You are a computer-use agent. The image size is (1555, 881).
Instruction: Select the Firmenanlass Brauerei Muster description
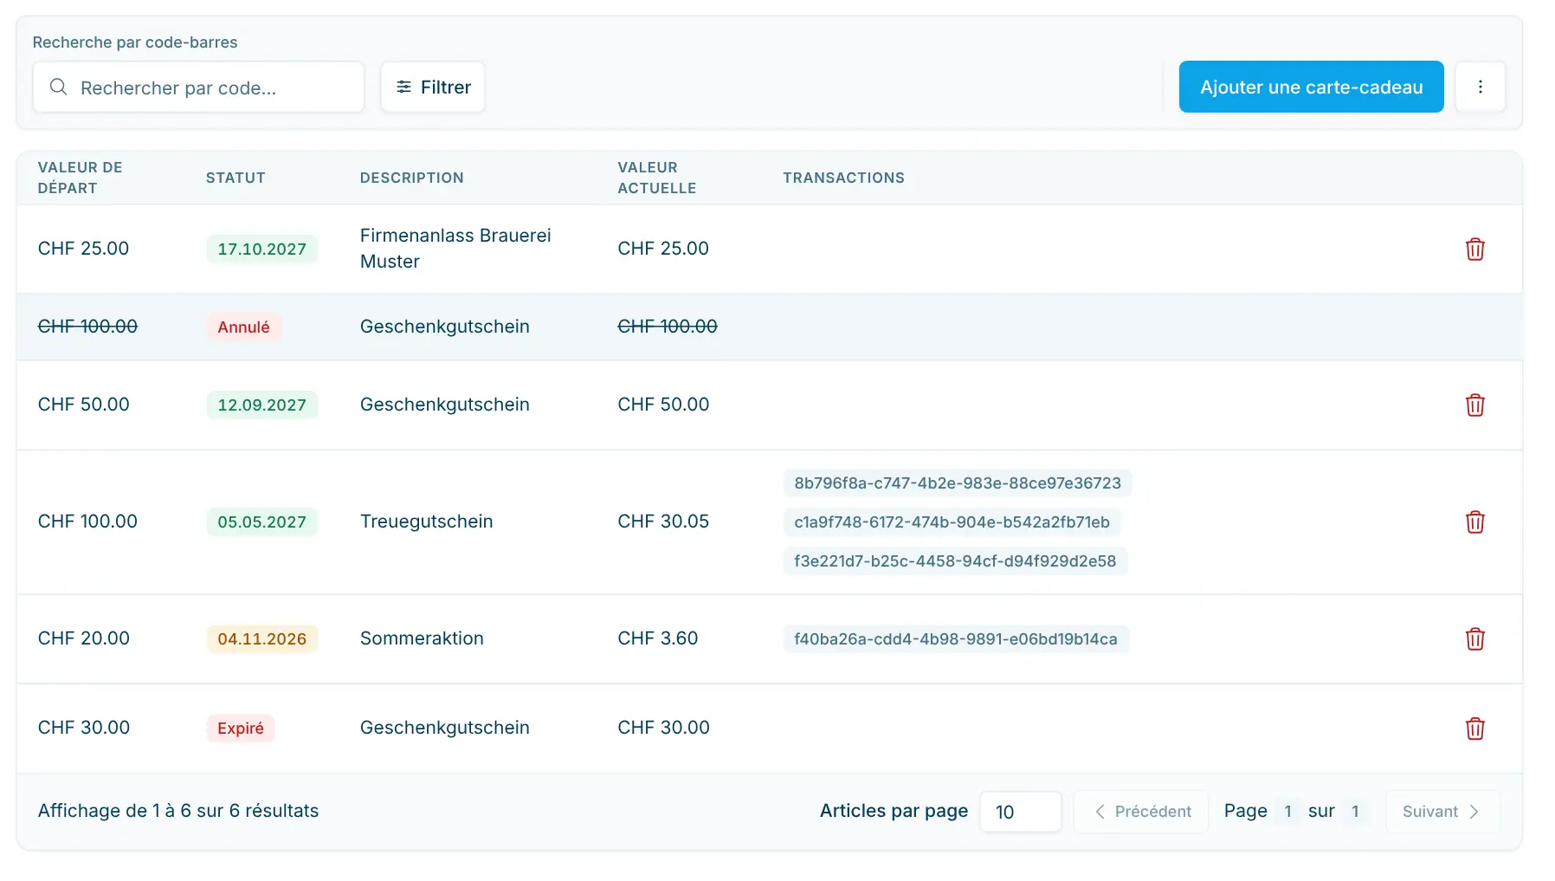point(455,249)
